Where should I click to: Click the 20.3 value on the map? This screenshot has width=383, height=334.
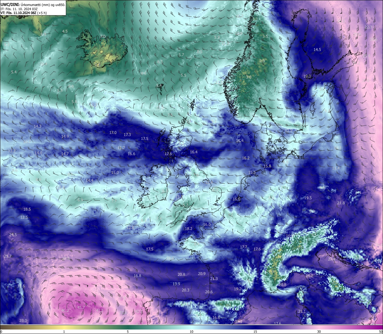186,290
